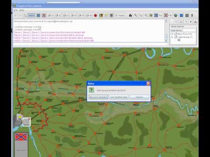Click the red crossed icon near the globe
This screenshot has height=157, width=210.
coord(166,15)
